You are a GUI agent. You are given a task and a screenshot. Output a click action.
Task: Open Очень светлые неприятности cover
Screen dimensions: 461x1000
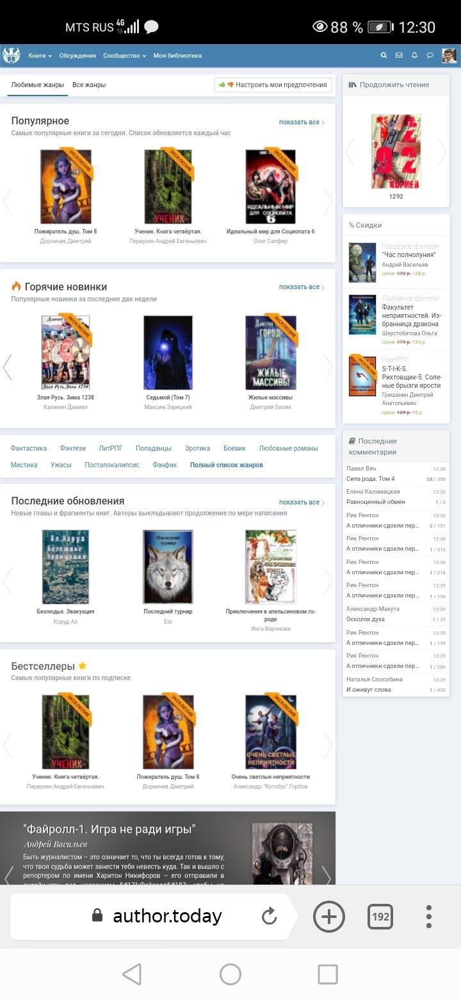point(270,731)
